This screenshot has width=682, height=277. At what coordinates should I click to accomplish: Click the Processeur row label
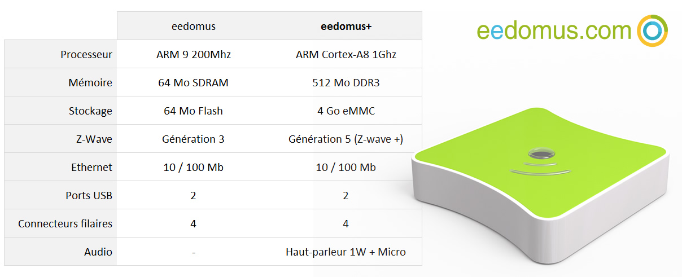coord(86,55)
